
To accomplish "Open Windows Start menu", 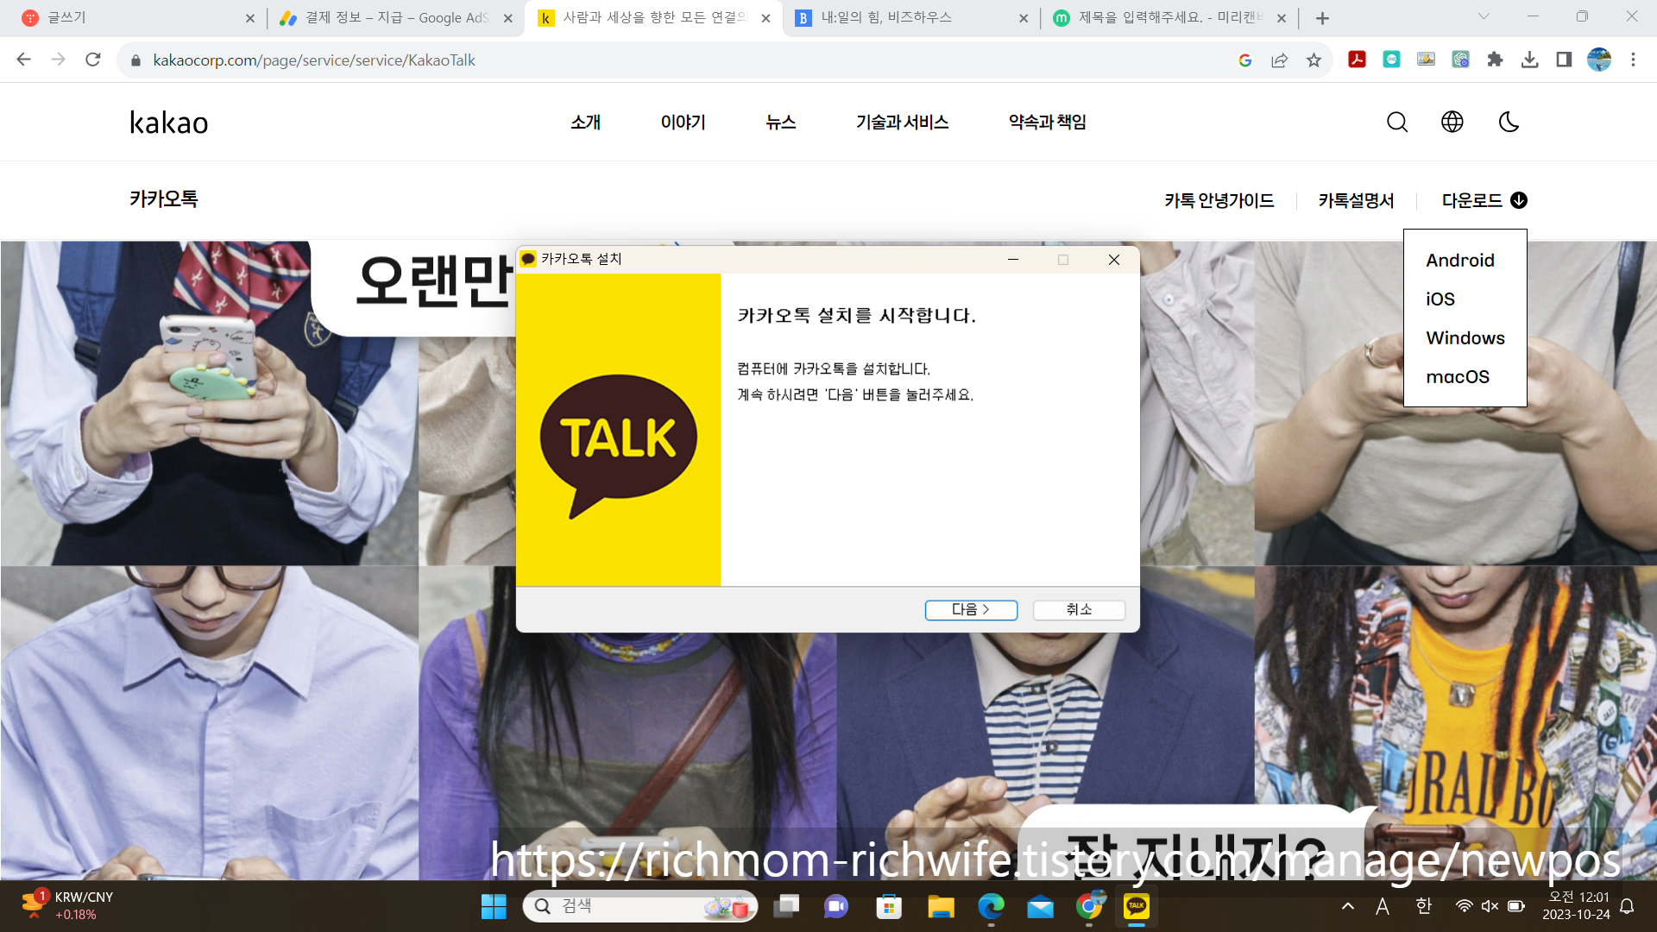I will click(494, 906).
